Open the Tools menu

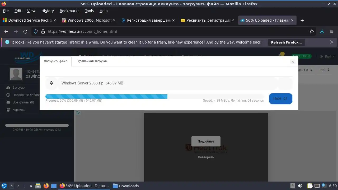(x=90, y=11)
